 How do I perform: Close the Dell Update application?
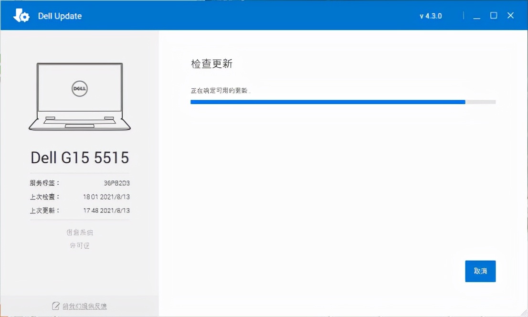pyautogui.click(x=511, y=15)
